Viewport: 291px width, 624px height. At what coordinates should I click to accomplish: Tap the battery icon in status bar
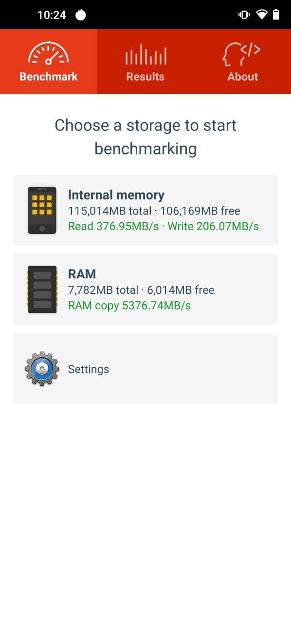(276, 15)
